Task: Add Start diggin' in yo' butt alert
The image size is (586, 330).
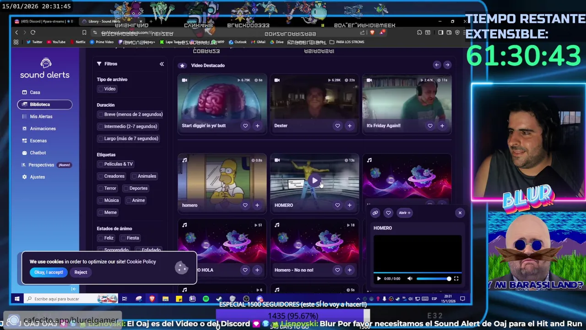Action: [x=257, y=126]
